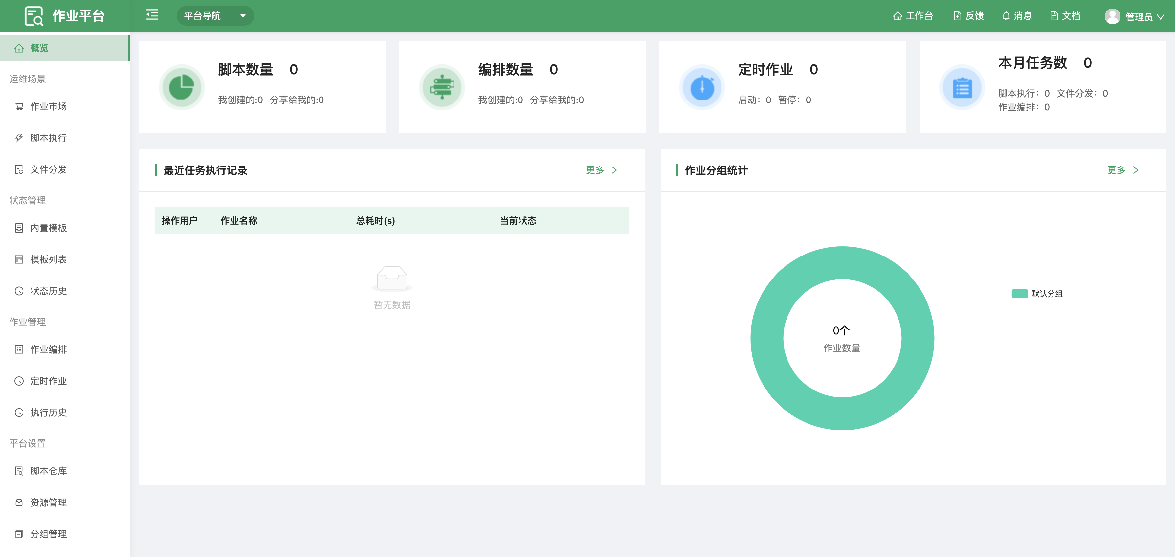
Task: Click the file icon beside 文件分发
Action: (19, 169)
